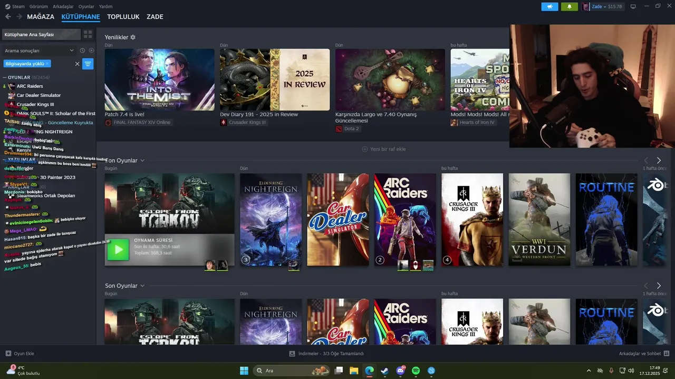Open the Windows Start menu
This screenshot has height=379, width=675.
pos(244,371)
